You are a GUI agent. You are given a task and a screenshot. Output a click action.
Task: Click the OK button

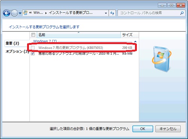[x=143, y=129]
